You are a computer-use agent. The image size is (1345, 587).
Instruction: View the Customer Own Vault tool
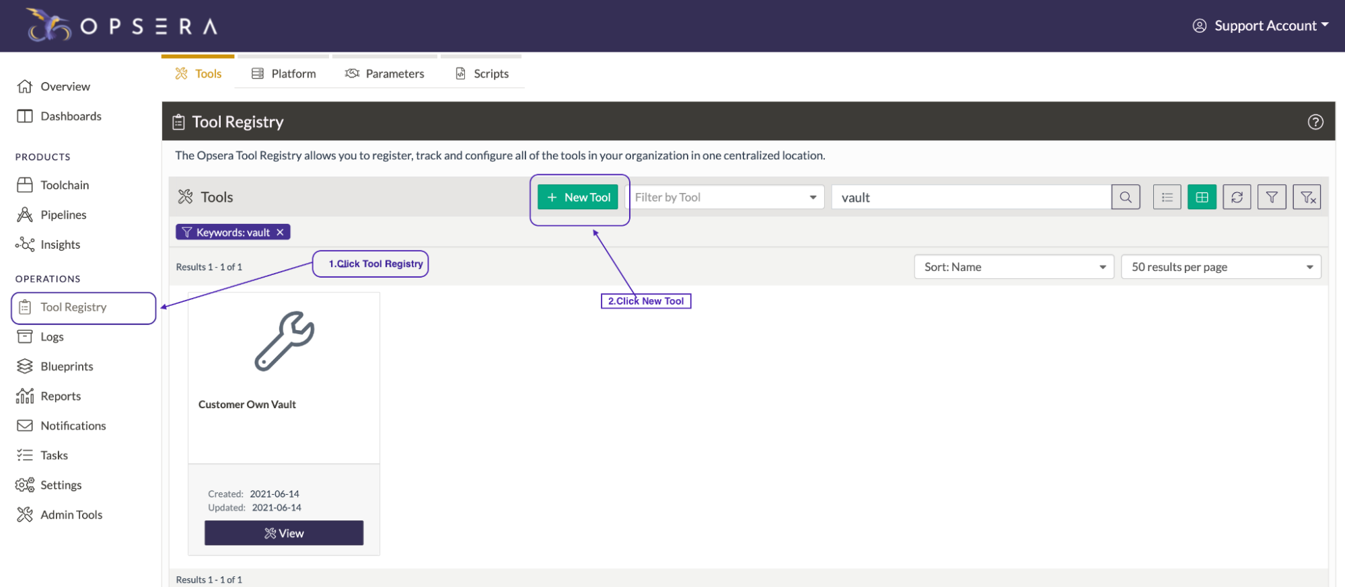click(284, 533)
